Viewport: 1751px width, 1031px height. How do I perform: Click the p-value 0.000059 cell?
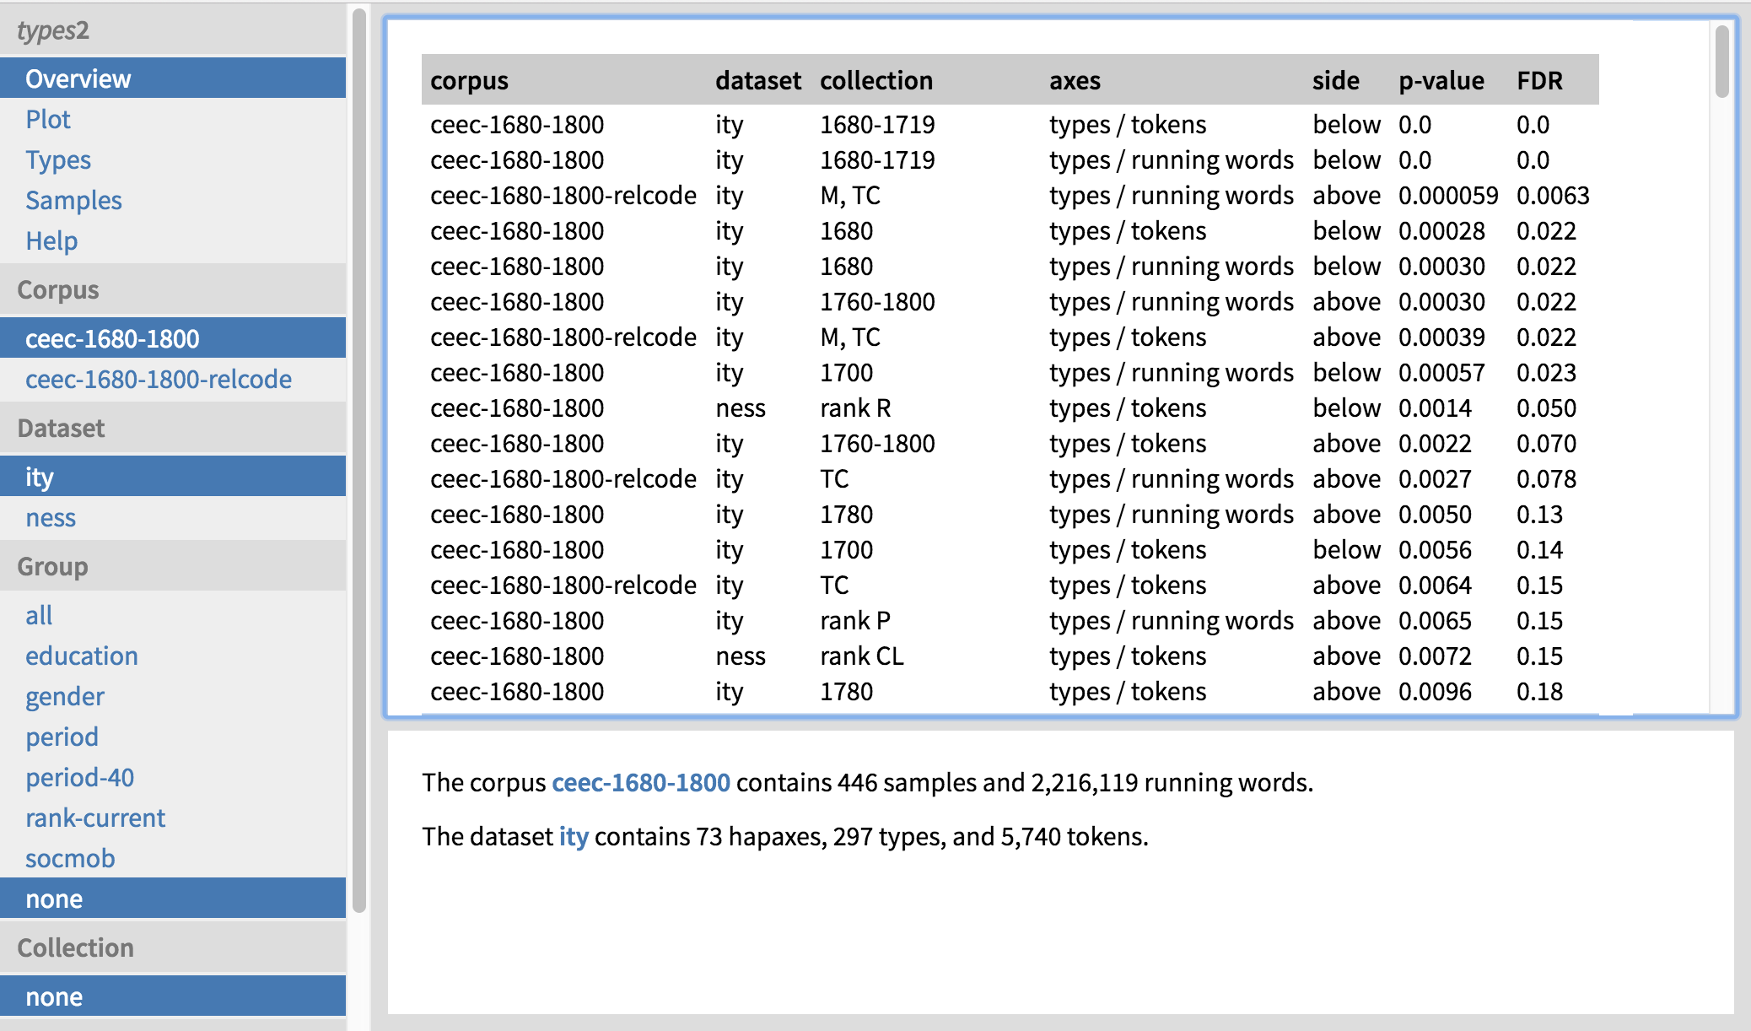tap(1448, 195)
